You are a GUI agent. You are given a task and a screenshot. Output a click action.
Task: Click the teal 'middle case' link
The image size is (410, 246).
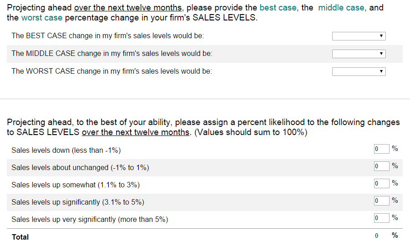tap(341, 8)
